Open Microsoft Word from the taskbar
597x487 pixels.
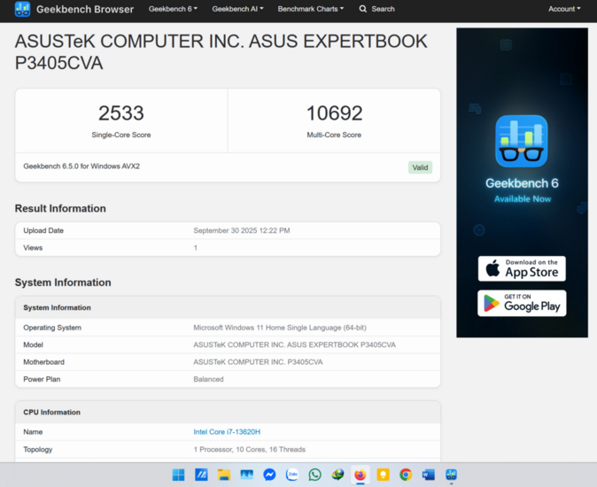coord(429,475)
